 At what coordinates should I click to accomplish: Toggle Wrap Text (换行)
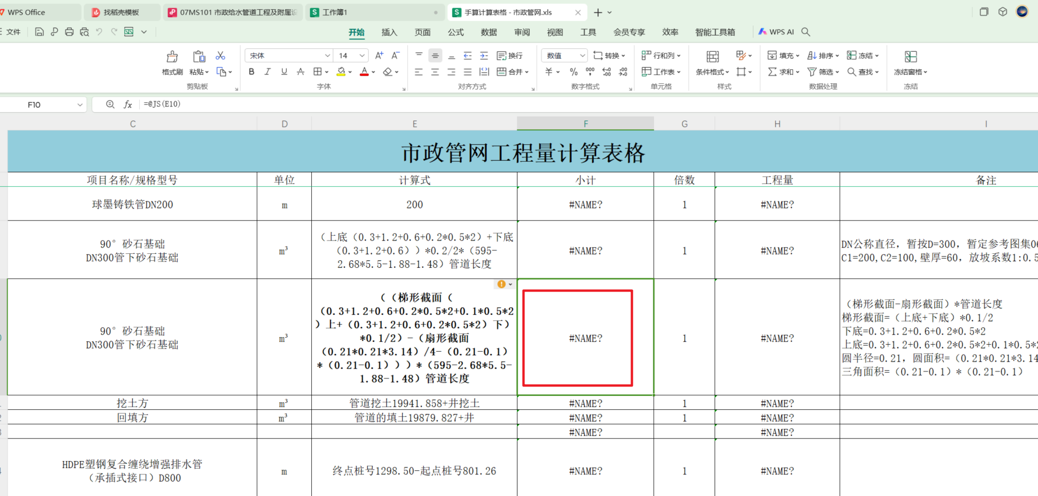tap(509, 55)
